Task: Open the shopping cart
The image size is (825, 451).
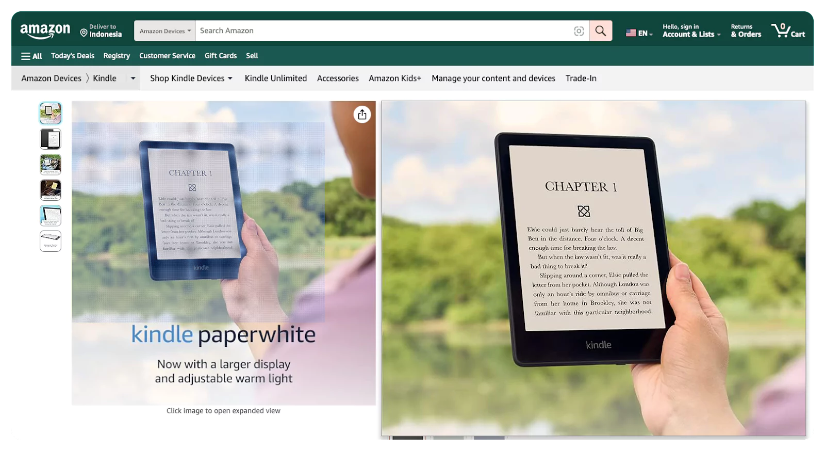Action: coord(788,31)
